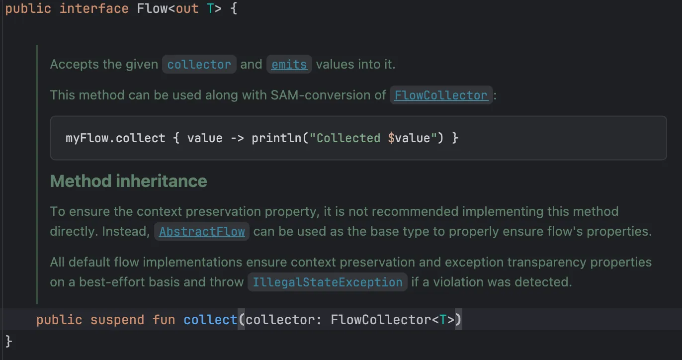Click the 'FlowCollector' type in the function signature

click(x=381, y=320)
